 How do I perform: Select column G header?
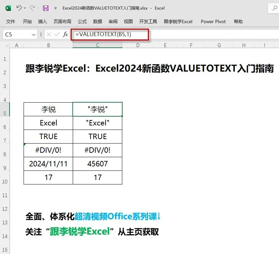pyautogui.click(x=219, y=45)
